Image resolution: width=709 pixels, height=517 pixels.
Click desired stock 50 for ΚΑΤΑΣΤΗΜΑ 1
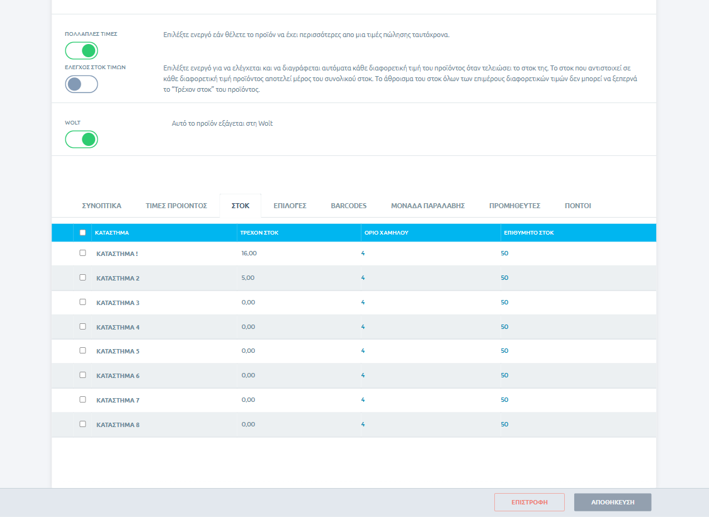[x=504, y=253]
